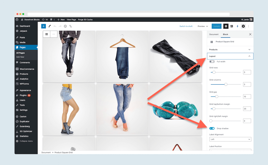Image resolution: width=268 pixels, height=165 pixels.
Task: Click Add New under Pages
Action: [x=20, y=57]
